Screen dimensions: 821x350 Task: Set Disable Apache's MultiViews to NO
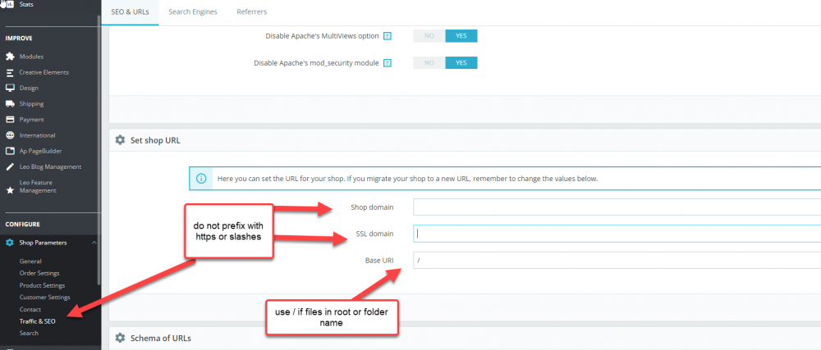tap(429, 36)
